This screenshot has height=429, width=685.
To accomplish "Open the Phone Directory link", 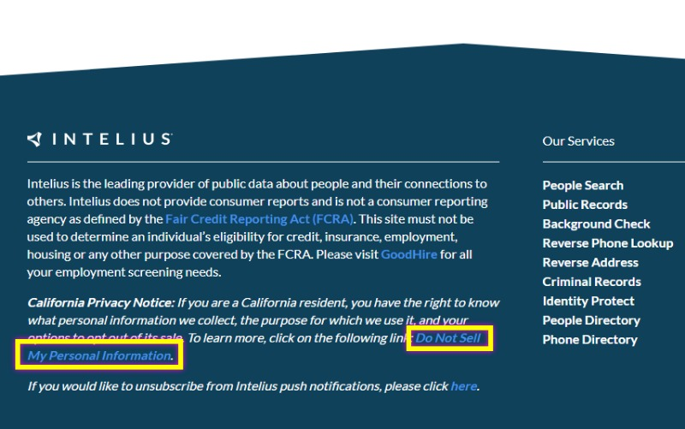I will click(590, 339).
